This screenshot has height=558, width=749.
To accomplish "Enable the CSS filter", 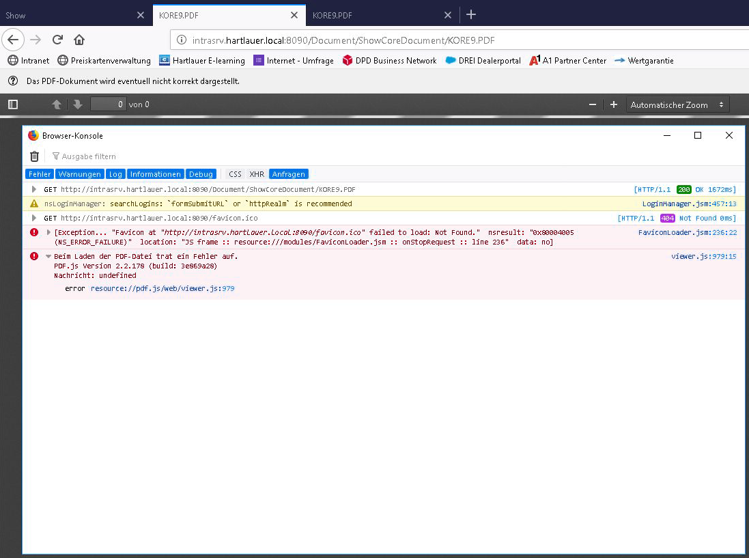I will pos(235,174).
